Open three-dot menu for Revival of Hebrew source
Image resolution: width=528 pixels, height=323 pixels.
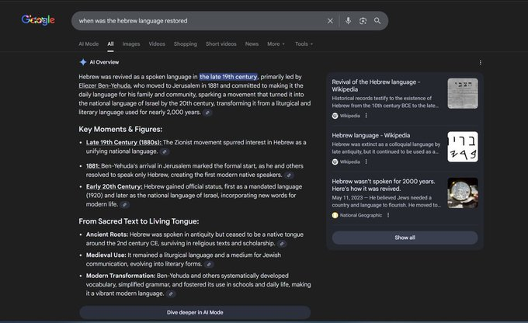tap(366, 116)
